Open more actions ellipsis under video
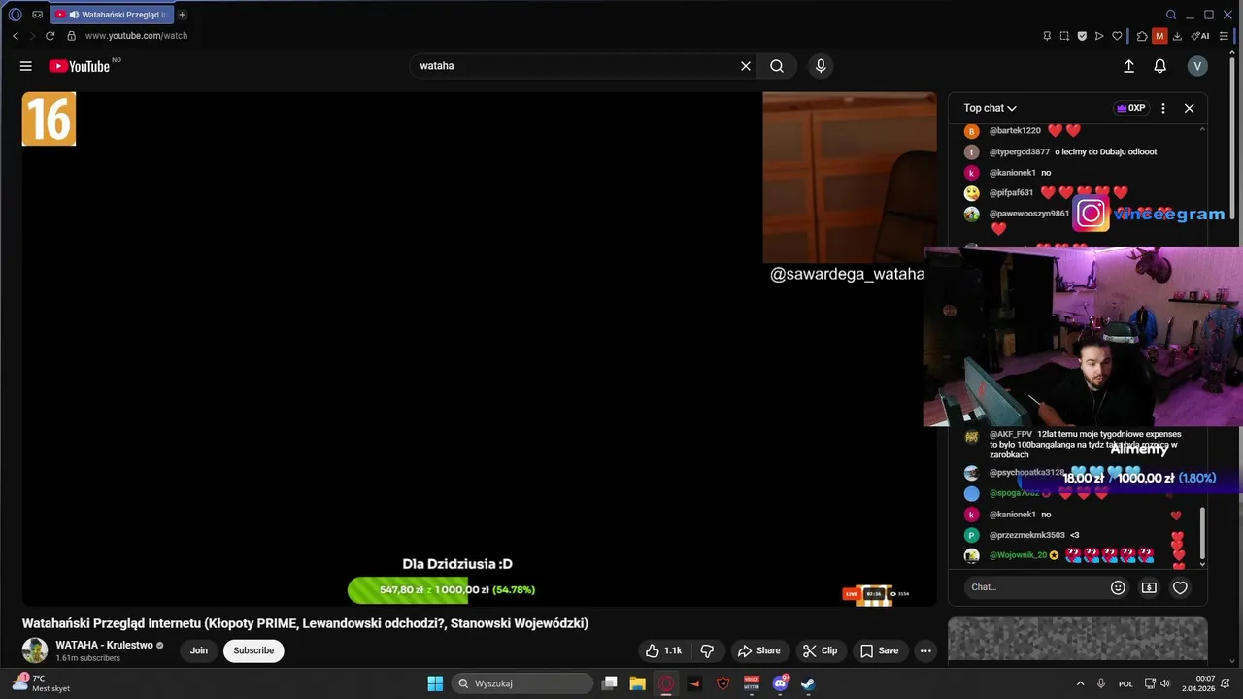The image size is (1243, 699). (x=925, y=650)
